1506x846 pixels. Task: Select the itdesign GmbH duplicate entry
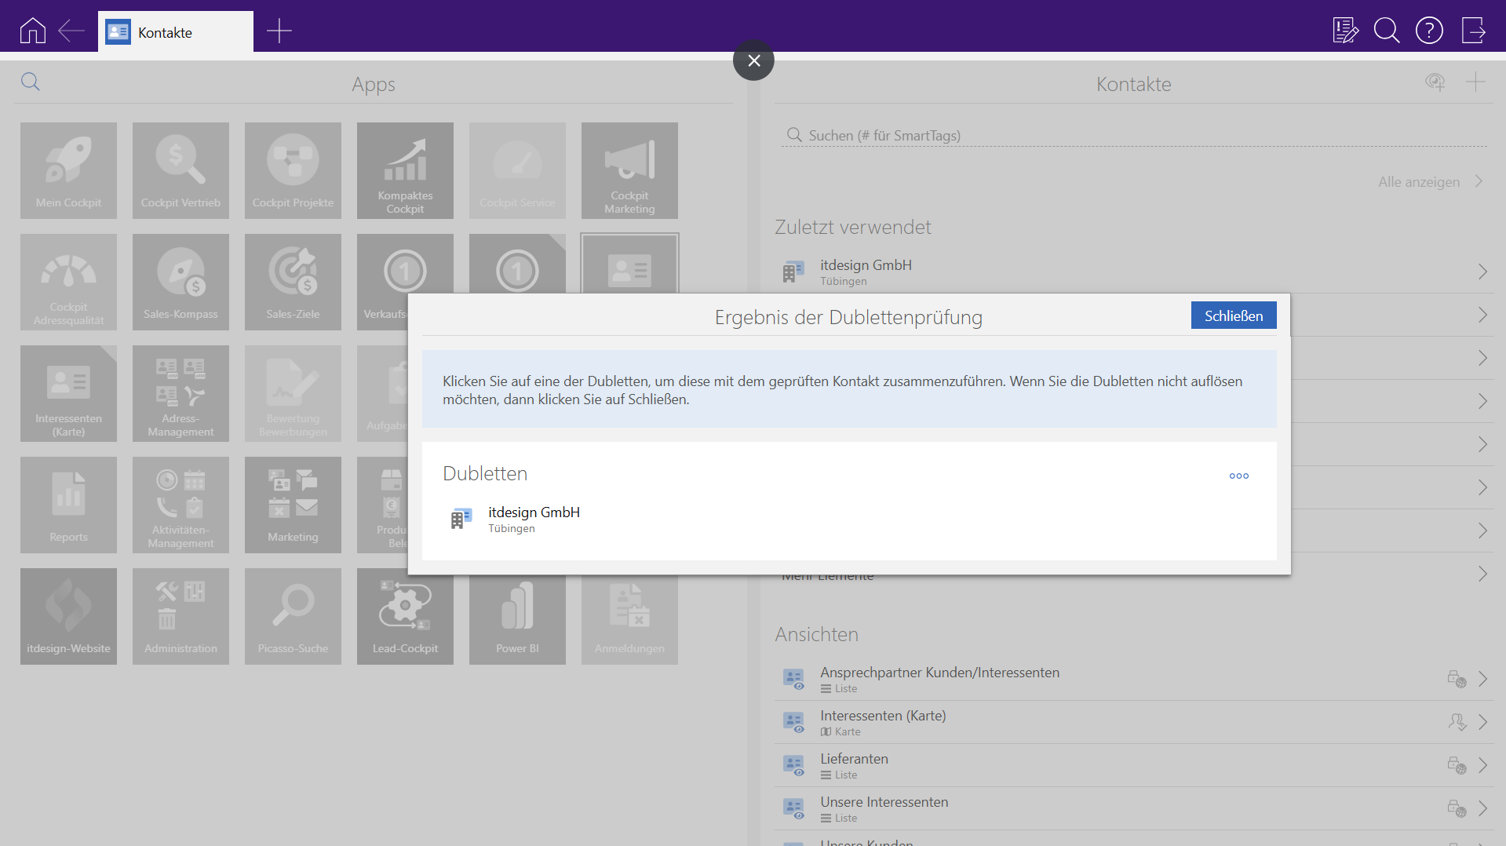point(849,519)
